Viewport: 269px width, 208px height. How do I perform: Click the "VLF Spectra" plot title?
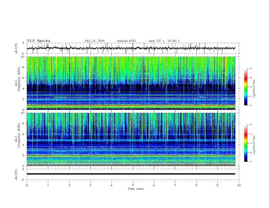(38, 41)
